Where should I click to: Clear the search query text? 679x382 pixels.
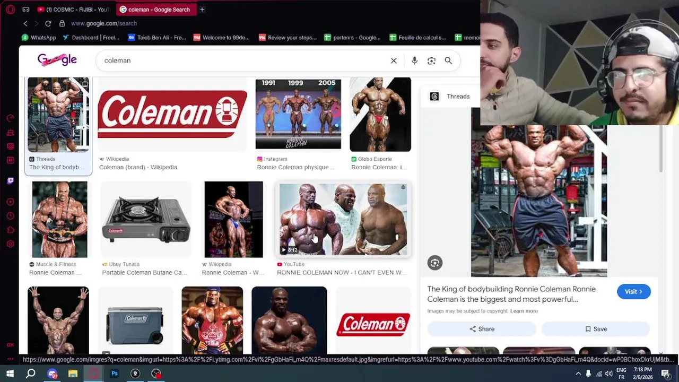394,60
